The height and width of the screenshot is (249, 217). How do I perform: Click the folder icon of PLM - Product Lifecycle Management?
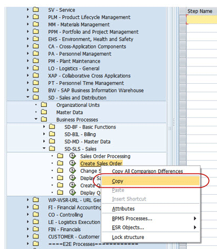[36, 17]
